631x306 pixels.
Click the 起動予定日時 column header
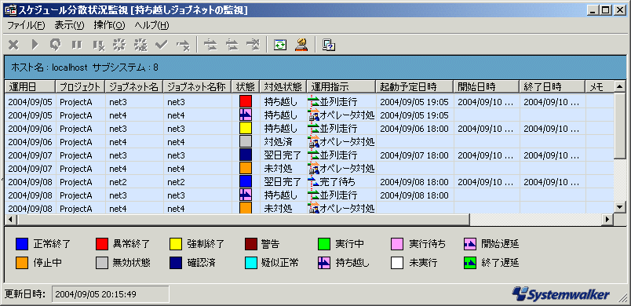tap(414, 86)
